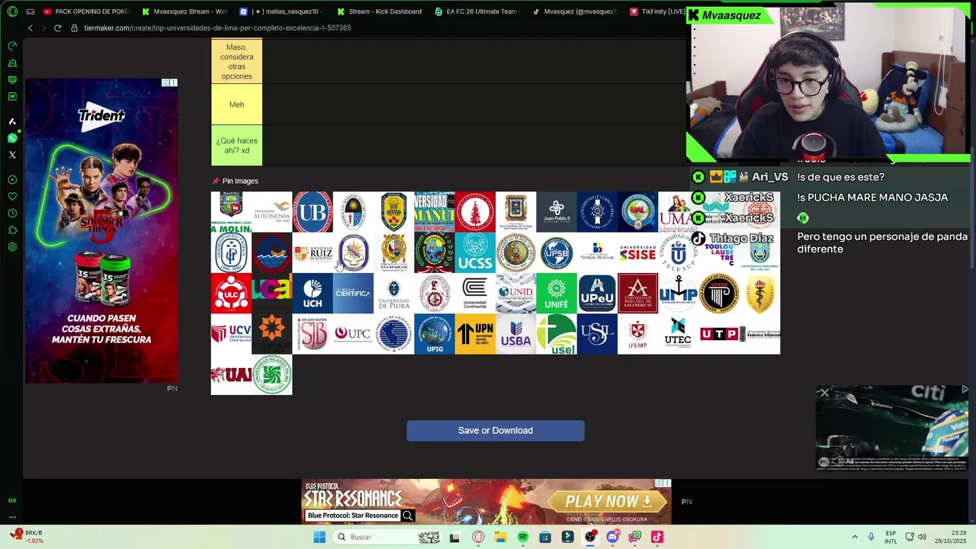The width and height of the screenshot is (976, 549).
Task: Select the UPIG logo tile
Action: 435,334
